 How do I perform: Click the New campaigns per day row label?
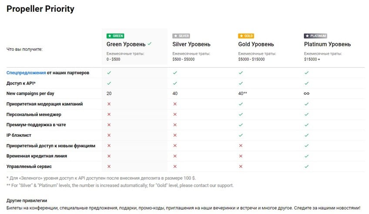point(30,93)
